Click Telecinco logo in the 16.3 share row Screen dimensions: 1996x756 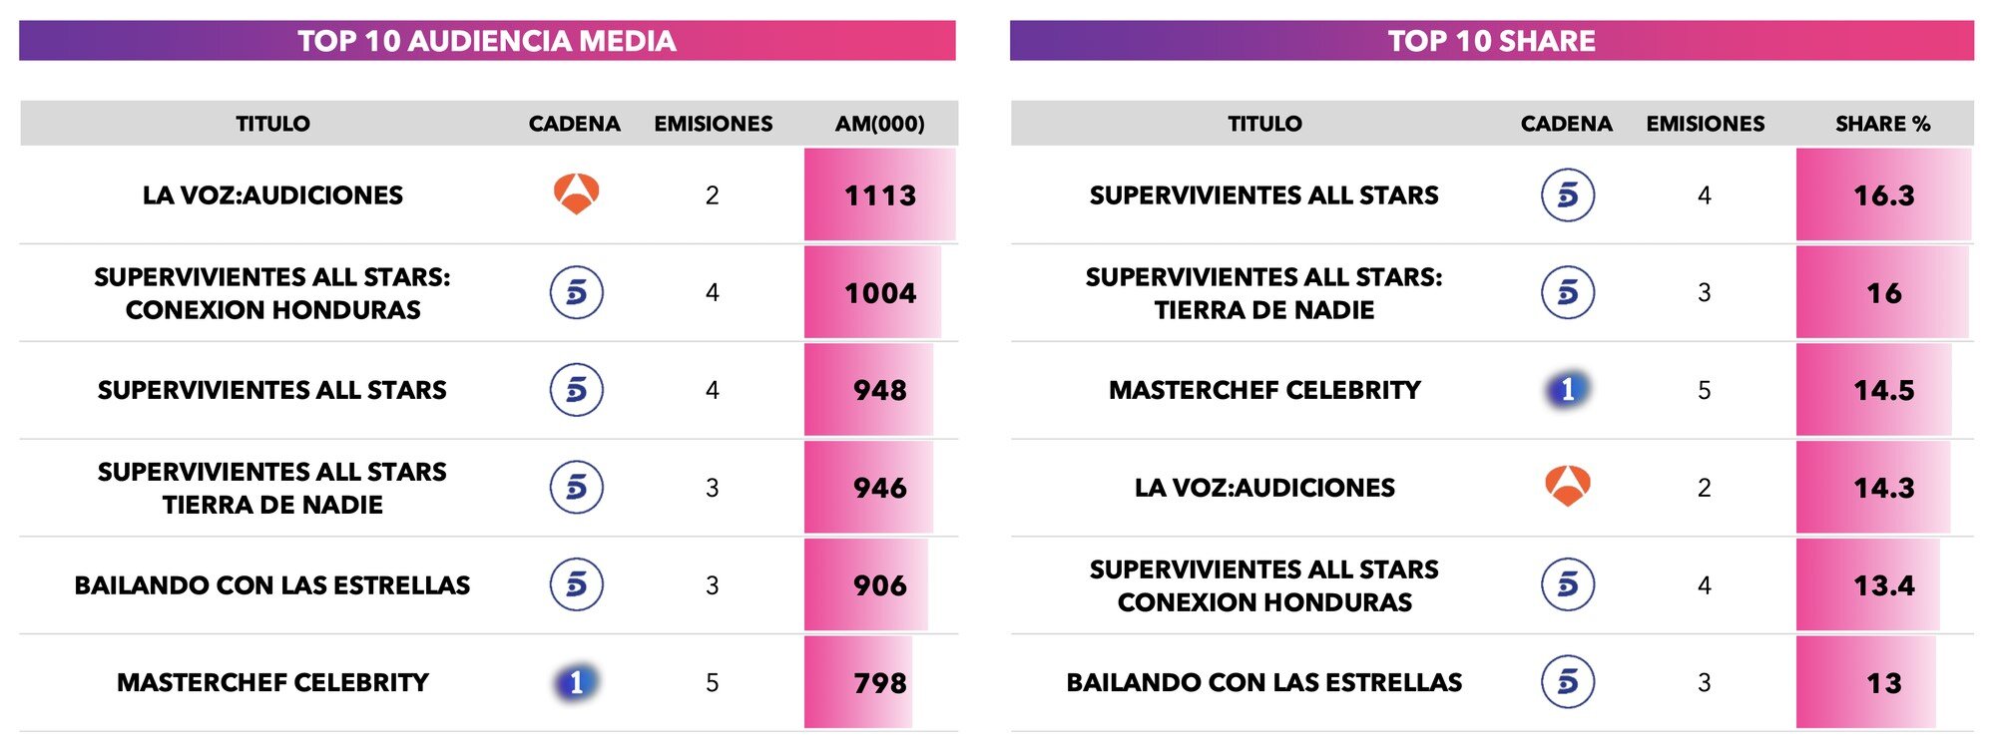click(x=1568, y=194)
